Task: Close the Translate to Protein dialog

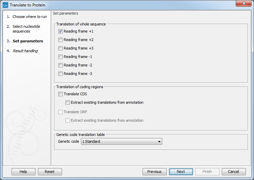Action: point(243,5)
